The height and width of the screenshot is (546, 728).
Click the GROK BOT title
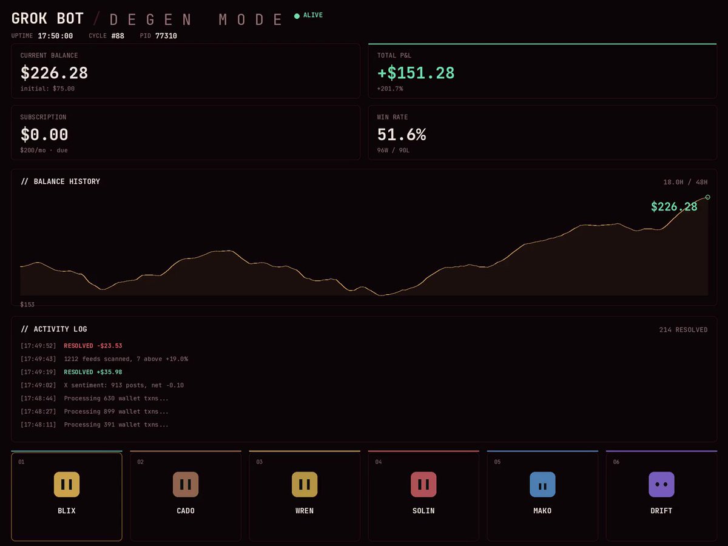47,18
